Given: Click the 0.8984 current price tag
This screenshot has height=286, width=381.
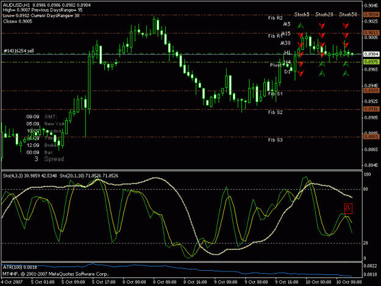Looking at the screenshot, I should pyautogui.click(x=371, y=54).
